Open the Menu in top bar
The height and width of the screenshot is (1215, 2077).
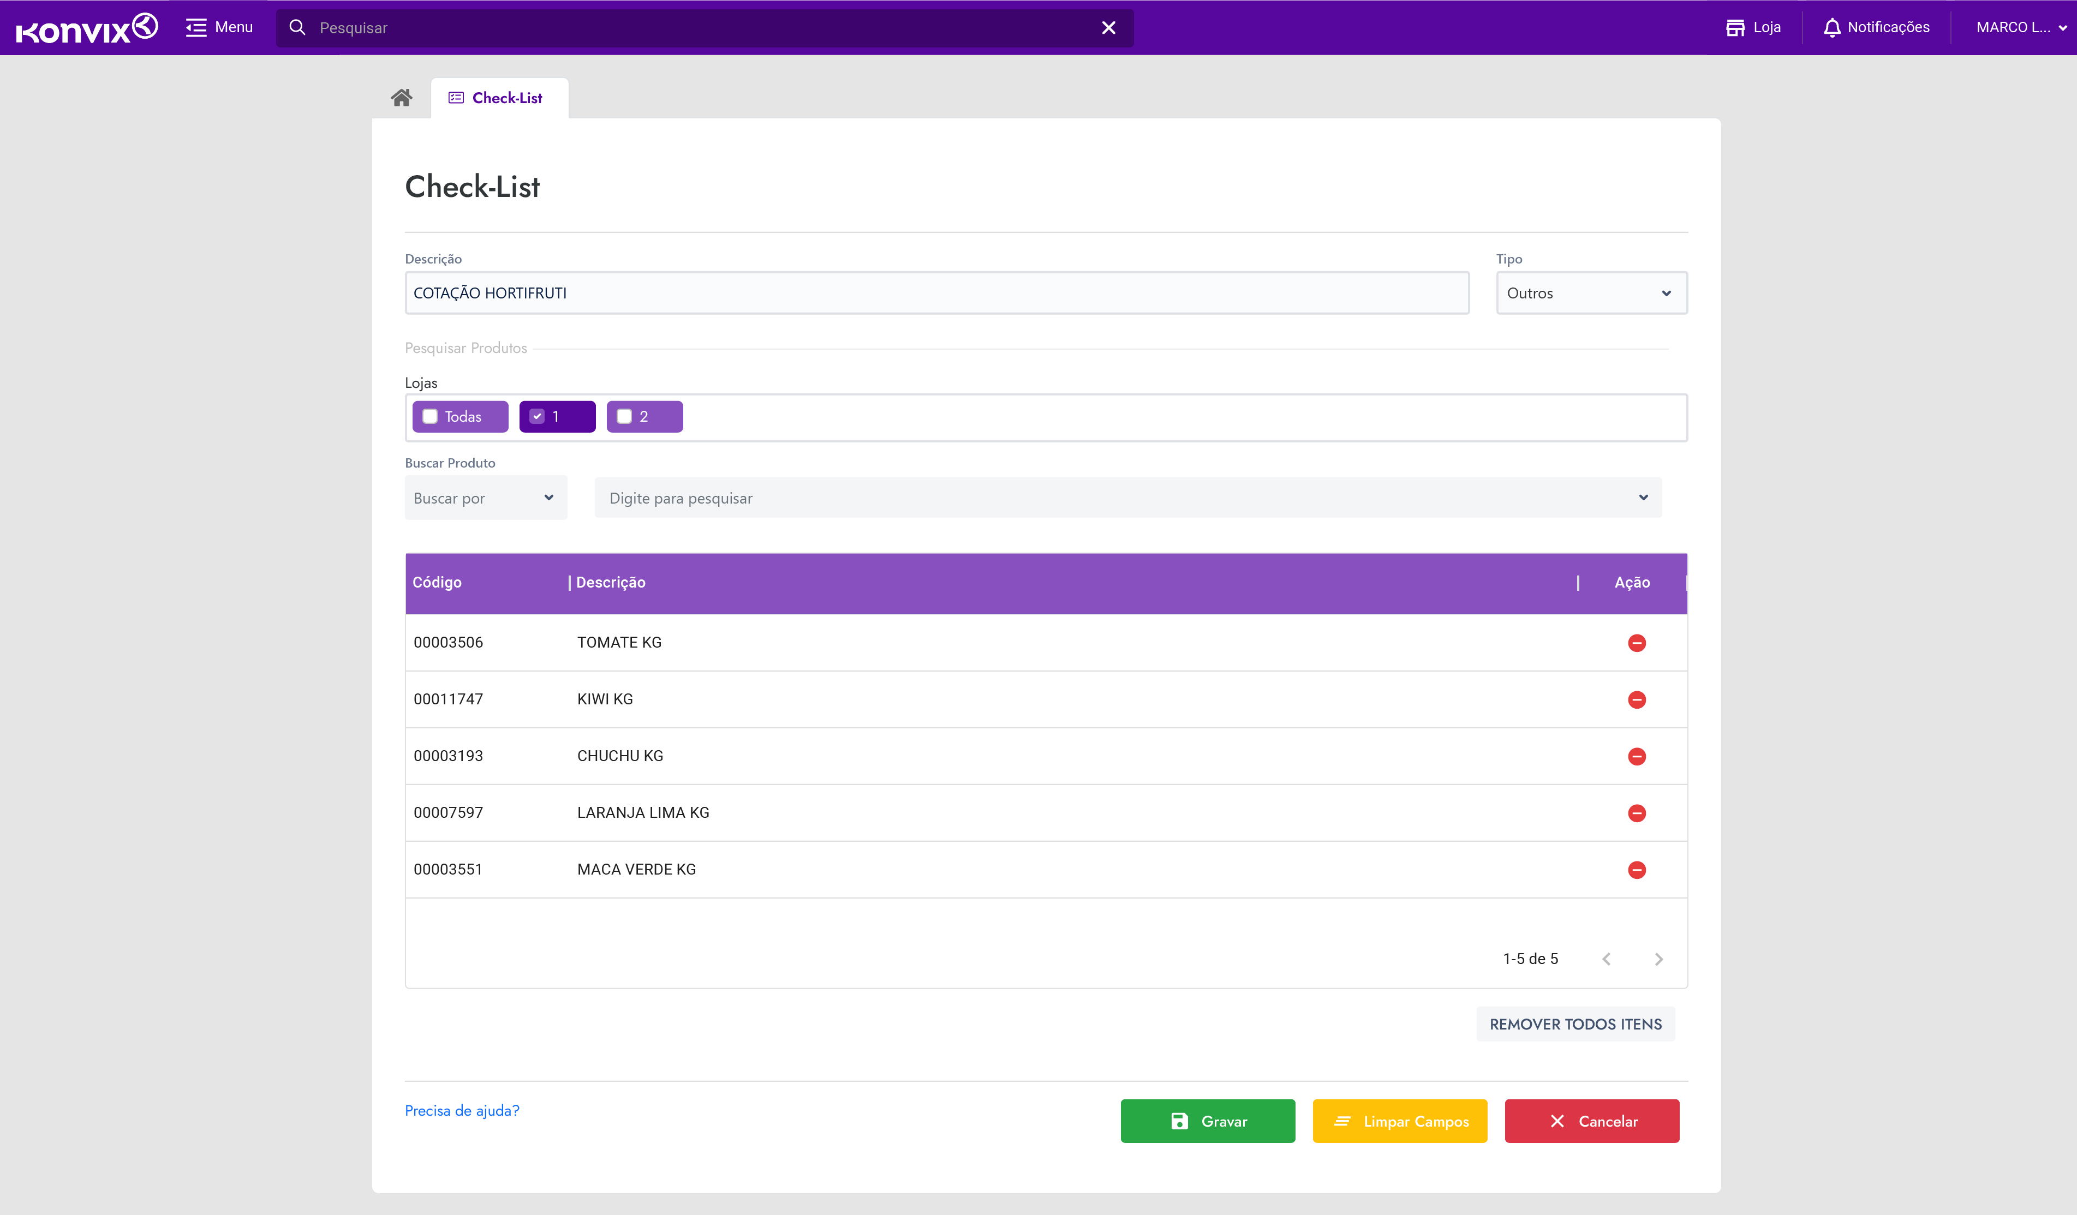[x=219, y=27]
